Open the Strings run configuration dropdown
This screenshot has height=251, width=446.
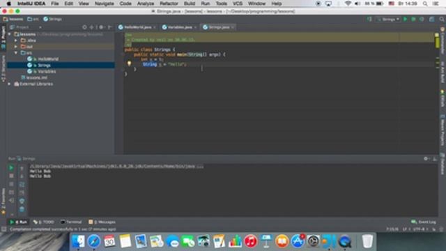tap(389, 19)
